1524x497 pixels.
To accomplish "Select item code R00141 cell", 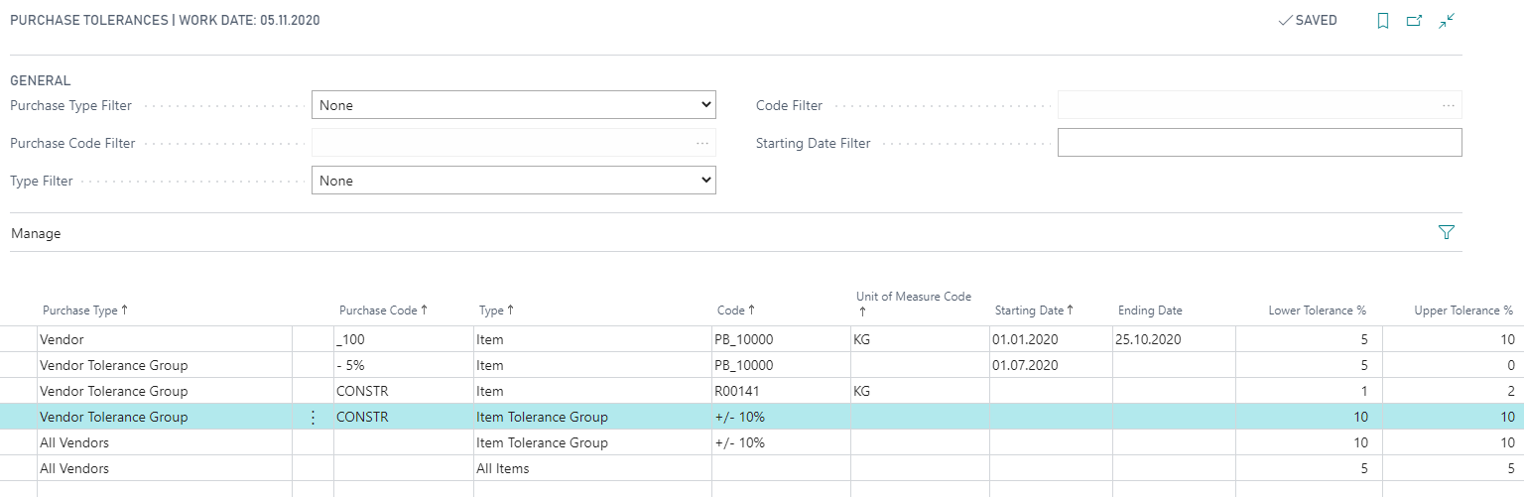I will [781, 391].
